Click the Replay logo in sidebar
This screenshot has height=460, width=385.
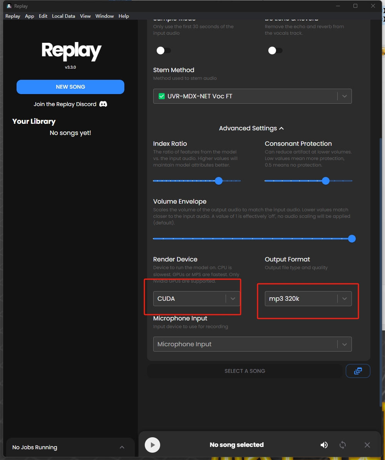click(x=71, y=51)
